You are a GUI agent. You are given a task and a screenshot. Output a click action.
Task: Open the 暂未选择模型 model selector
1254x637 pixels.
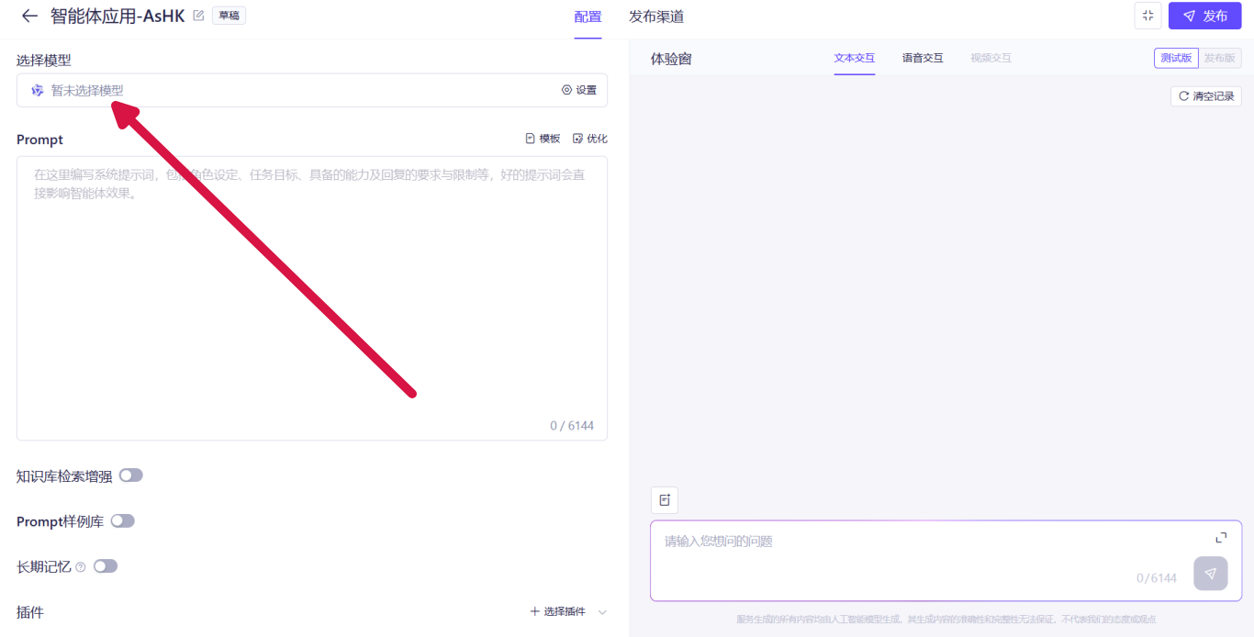click(312, 90)
